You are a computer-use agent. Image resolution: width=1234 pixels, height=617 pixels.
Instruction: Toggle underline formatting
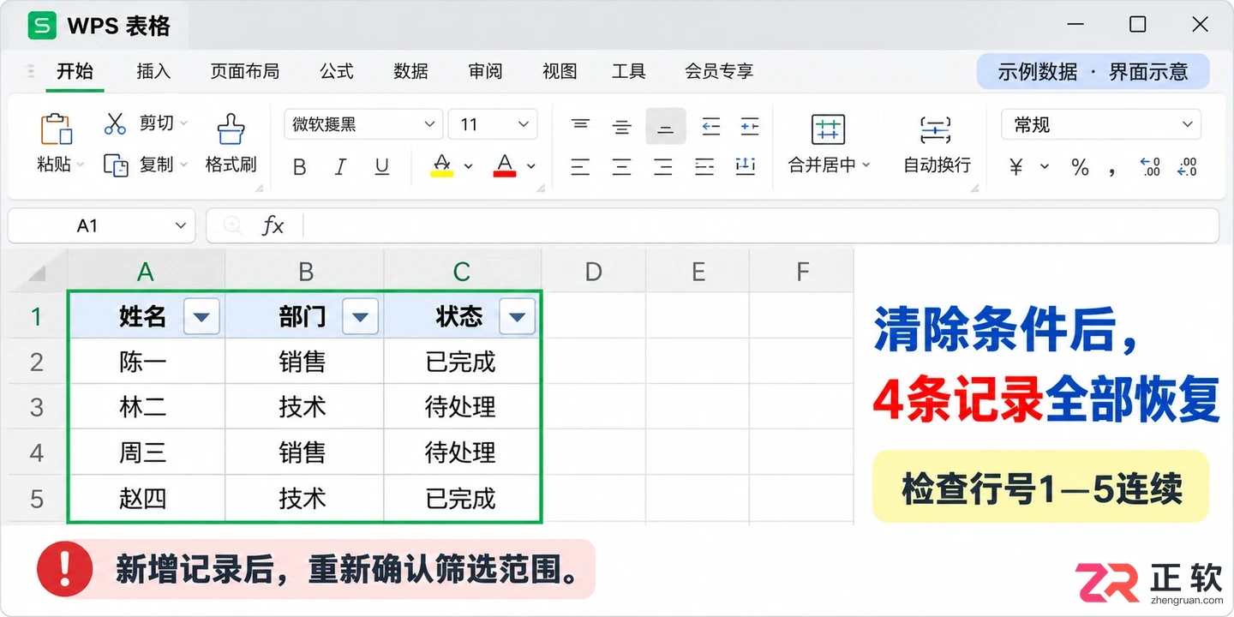coord(382,167)
